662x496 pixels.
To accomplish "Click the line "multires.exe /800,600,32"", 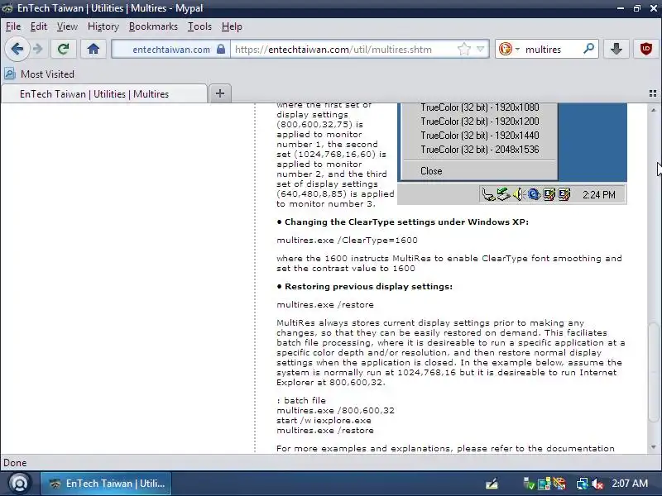I will tap(335, 410).
